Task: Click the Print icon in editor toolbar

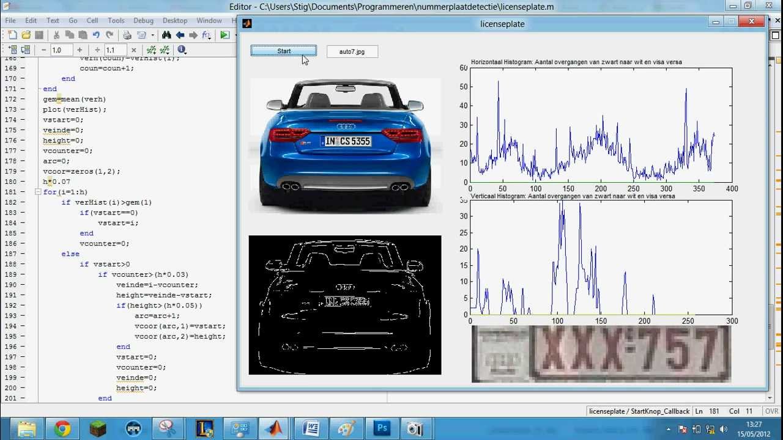Action: point(127,35)
